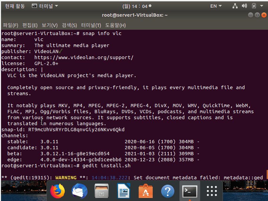Maximize the terminal window
The width and height of the screenshot is (268, 201).
point(257,15)
